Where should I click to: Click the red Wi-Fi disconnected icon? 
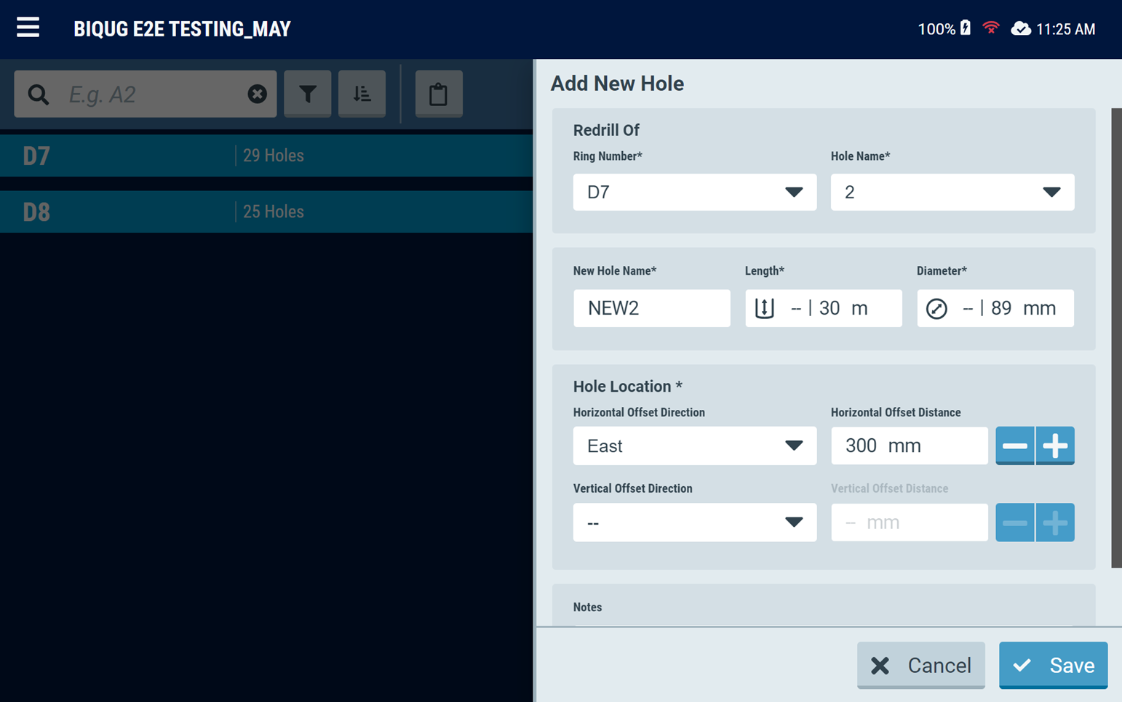990,28
